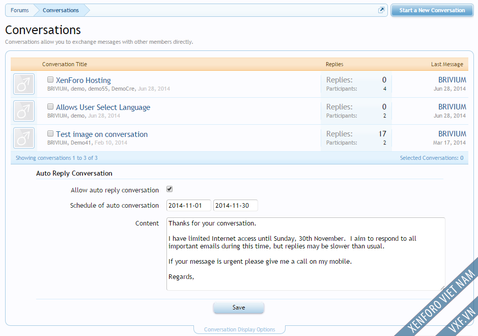This screenshot has height=336, width=478.
Task: Click participant DemoCre under XenForo Hosting
Action: point(123,89)
